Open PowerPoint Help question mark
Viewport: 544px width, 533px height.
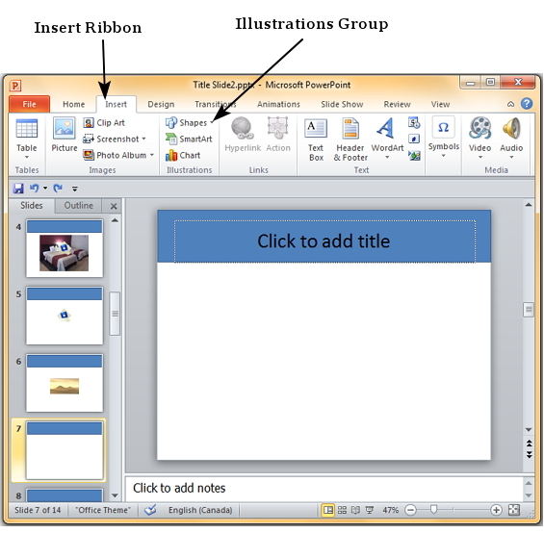527,104
